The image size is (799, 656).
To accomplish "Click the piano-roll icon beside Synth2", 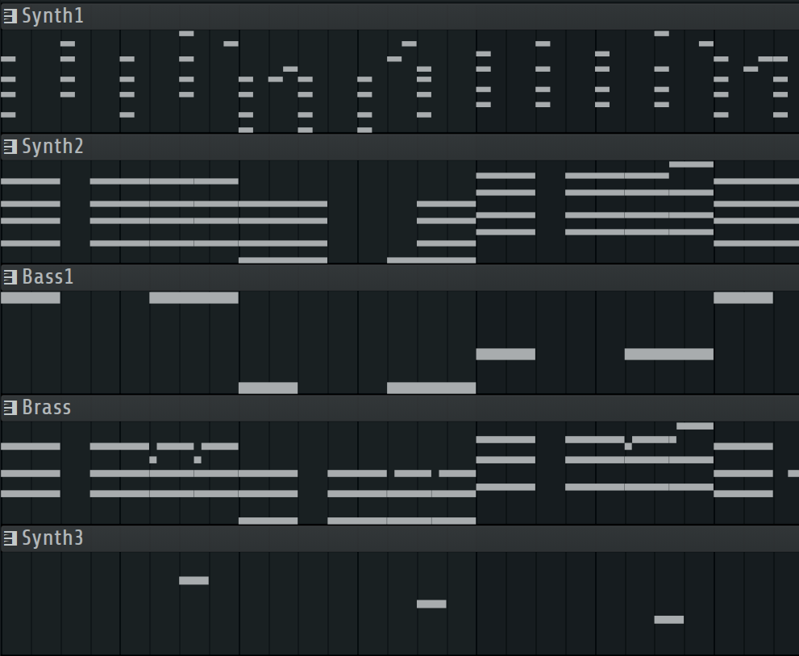I will [x=10, y=147].
